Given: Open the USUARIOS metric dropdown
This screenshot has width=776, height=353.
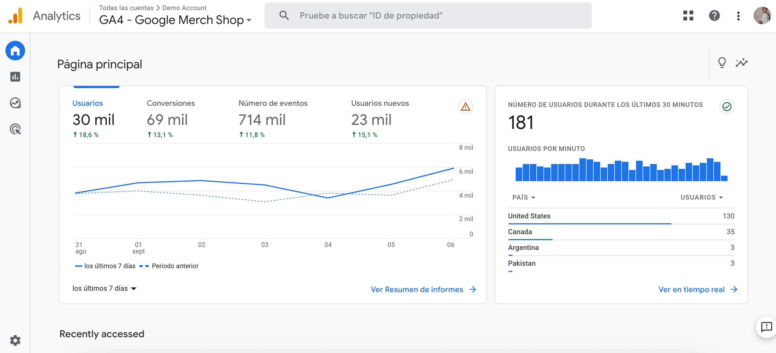Looking at the screenshot, I should coord(702,197).
